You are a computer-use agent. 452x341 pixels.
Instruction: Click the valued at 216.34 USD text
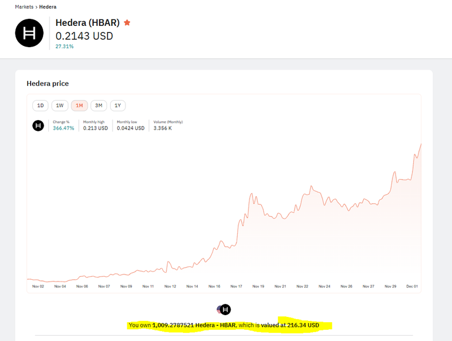coord(290,325)
